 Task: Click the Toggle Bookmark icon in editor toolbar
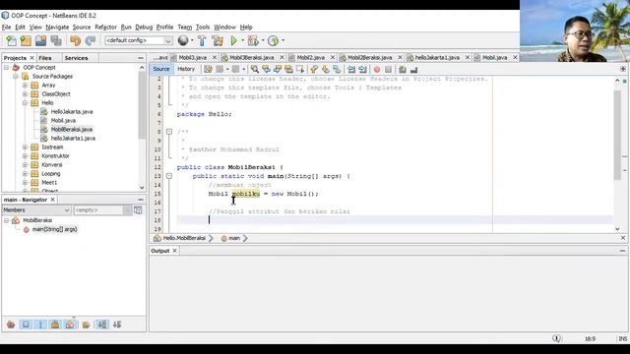[x=337, y=69]
